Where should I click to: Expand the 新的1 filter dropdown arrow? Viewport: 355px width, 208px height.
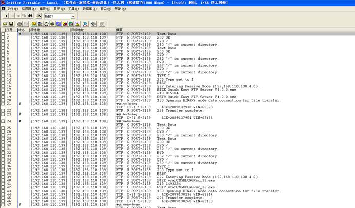coord(73,16)
